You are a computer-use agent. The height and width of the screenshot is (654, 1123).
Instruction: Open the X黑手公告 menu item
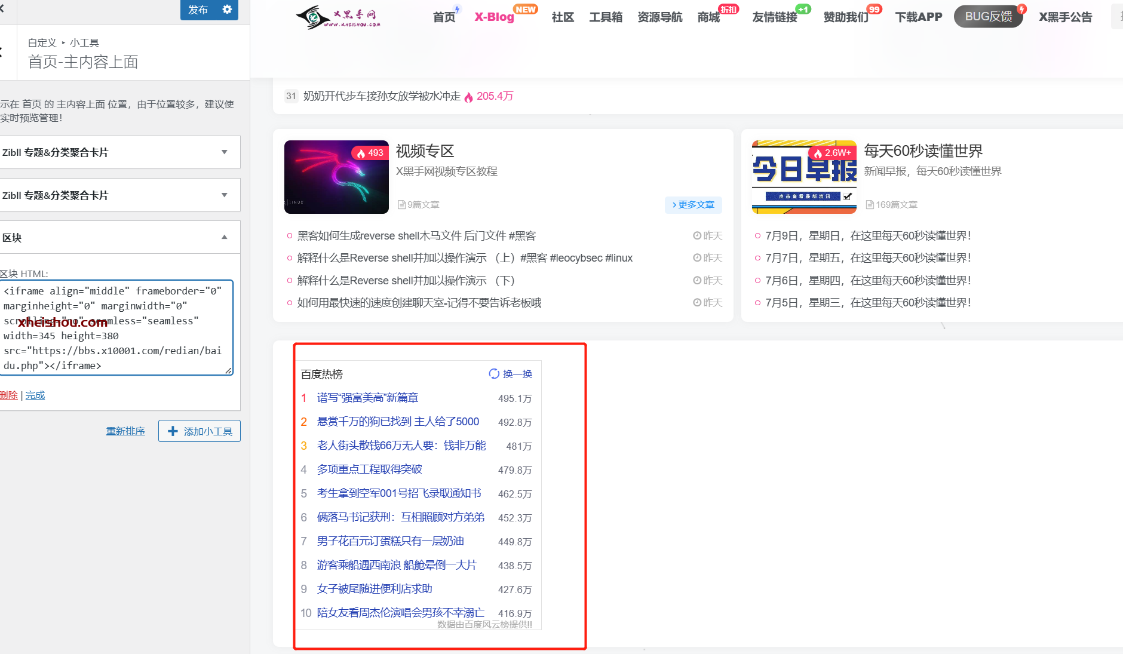[x=1066, y=17]
